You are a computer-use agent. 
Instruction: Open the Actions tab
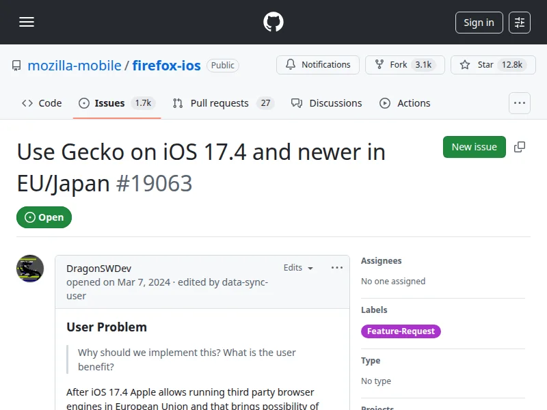(x=405, y=103)
